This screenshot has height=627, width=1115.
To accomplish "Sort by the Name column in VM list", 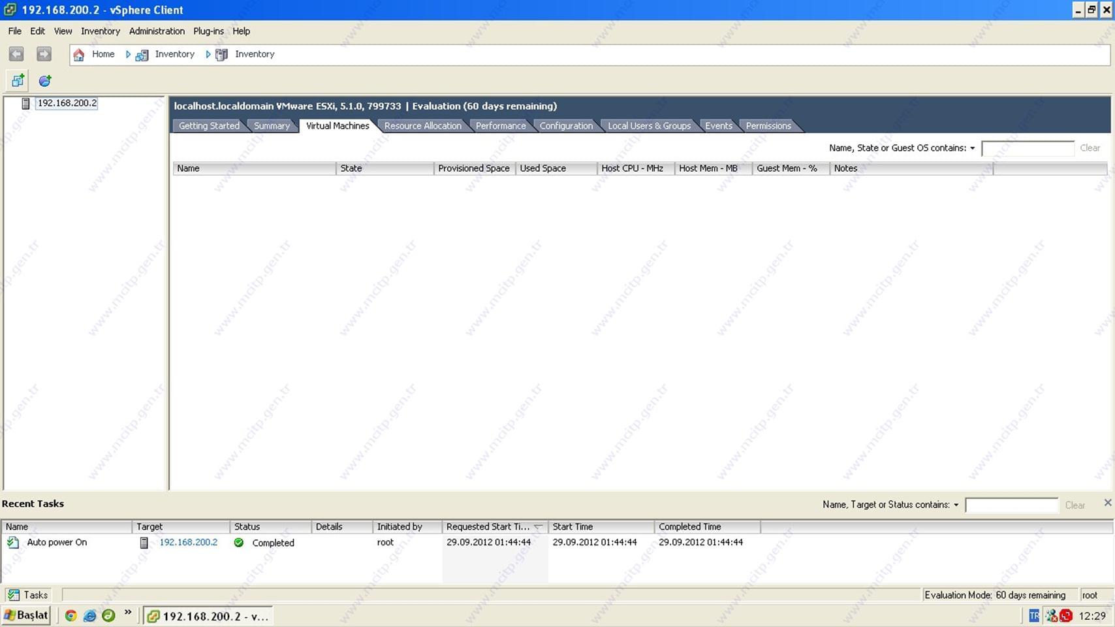I will pyautogui.click(x=255, y=169).
